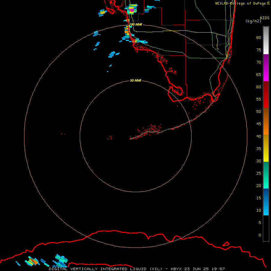
Task: Click the NIDS label
Action: (264, 18)
